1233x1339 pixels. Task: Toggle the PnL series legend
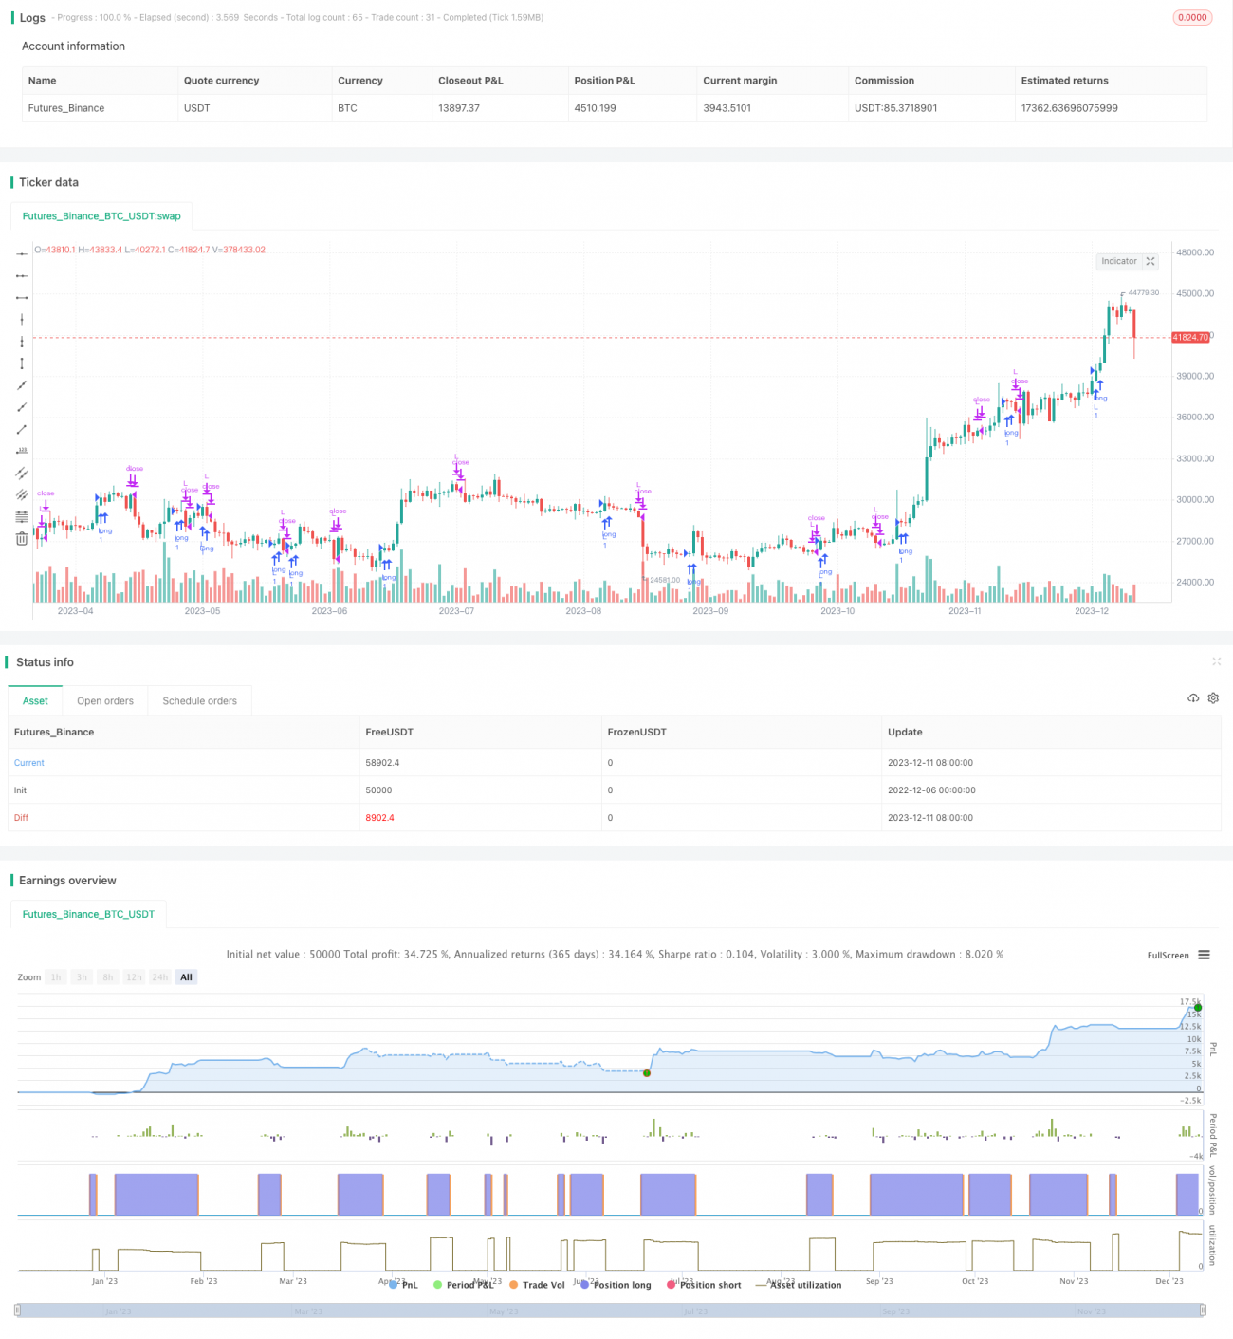(403, 1285)
